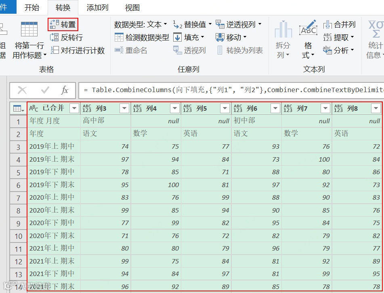Click cell 100 in 列7 row 4

pyautogui.click(x=306, y=159)
